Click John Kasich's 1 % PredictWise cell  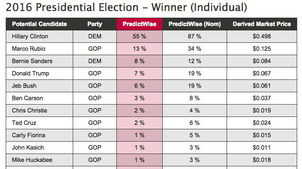point(139,147)
